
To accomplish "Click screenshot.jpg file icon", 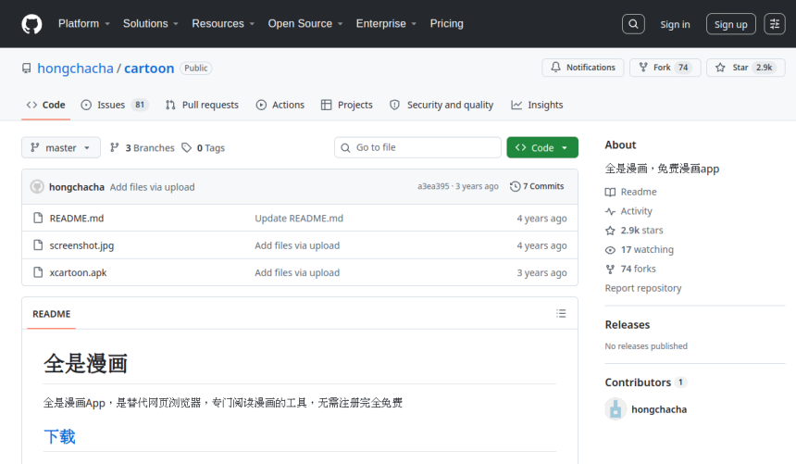I will [x=38, y=245].
